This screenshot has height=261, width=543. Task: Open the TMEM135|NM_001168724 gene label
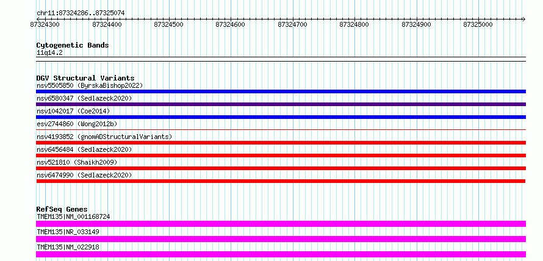pyautogui.click(x=73, y=216)
